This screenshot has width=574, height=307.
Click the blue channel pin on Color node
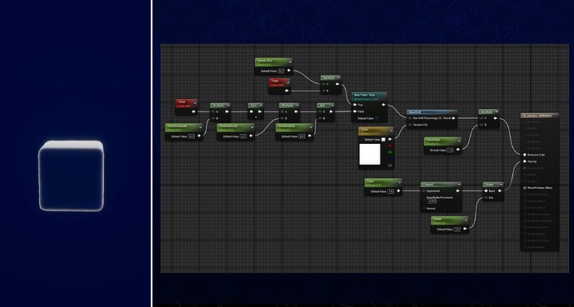390,159
